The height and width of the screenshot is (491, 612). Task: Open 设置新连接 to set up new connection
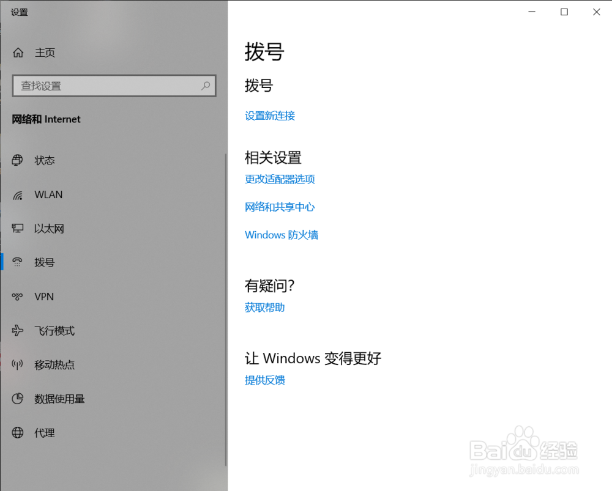click(269, 116)
